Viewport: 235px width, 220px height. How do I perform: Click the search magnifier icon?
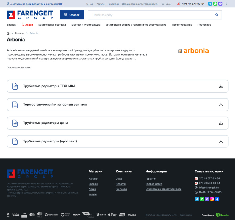pyautogui.click(x=217, y=15)
